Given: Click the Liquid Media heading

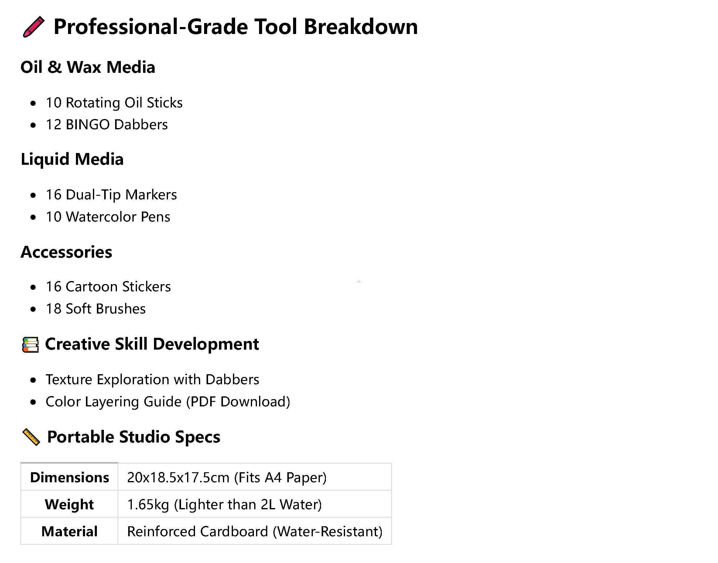Looking at the screenshot, I should [x=72, y=159].
